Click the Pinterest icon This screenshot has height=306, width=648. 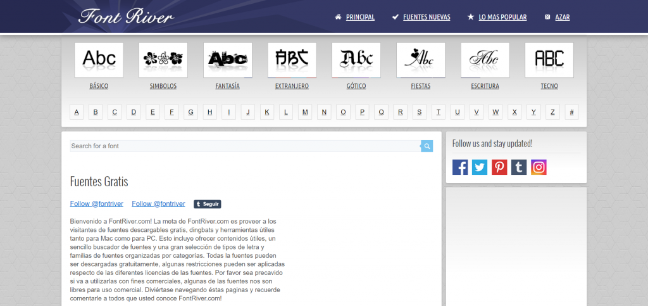pos(499,167)
